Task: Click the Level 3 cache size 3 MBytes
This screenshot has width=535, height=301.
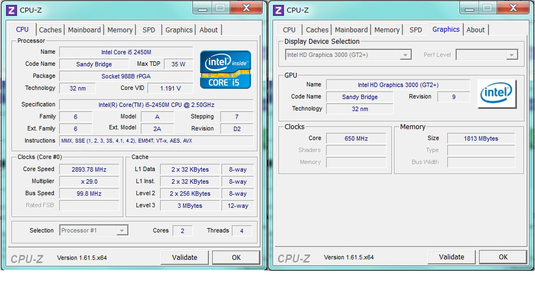Action: point(190,206)
